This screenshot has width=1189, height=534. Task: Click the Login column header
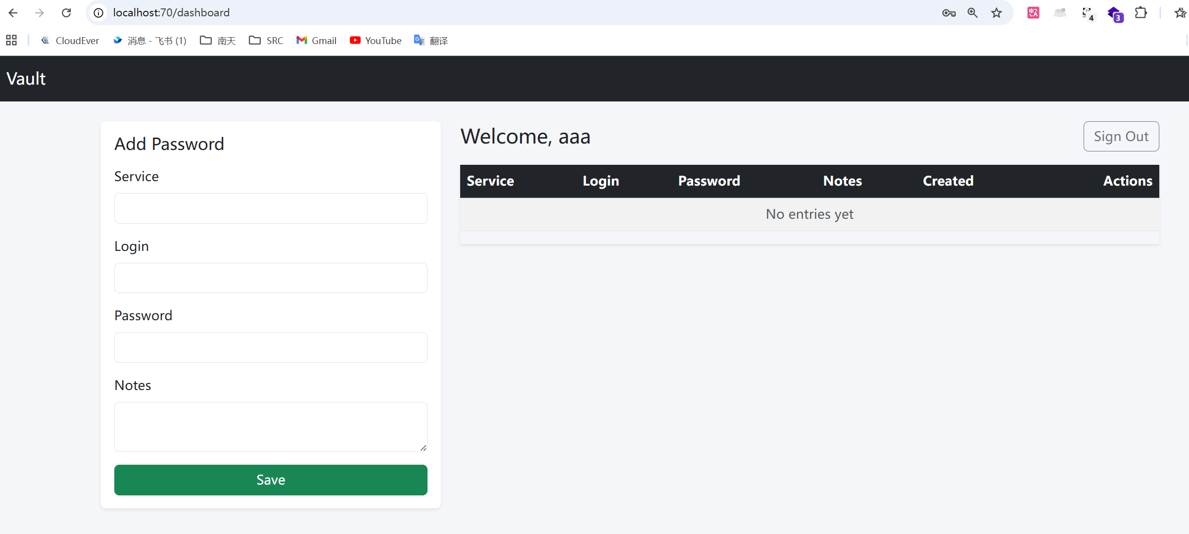point(601,181)
